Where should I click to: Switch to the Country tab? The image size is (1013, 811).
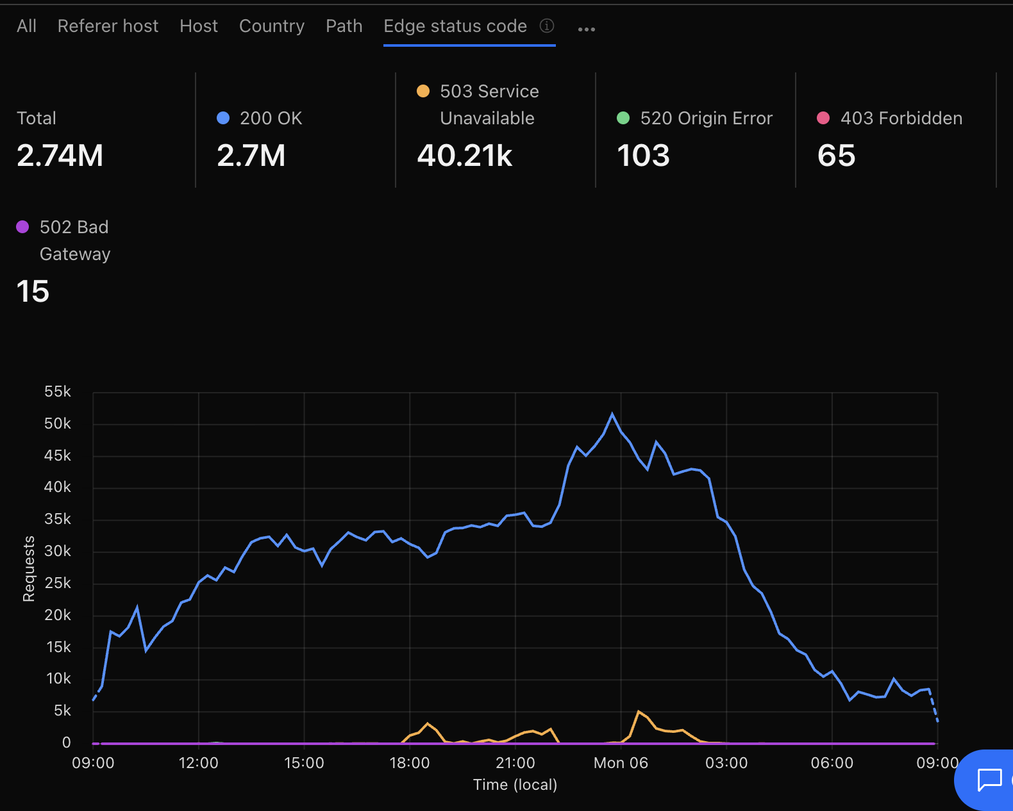point(272,26)
